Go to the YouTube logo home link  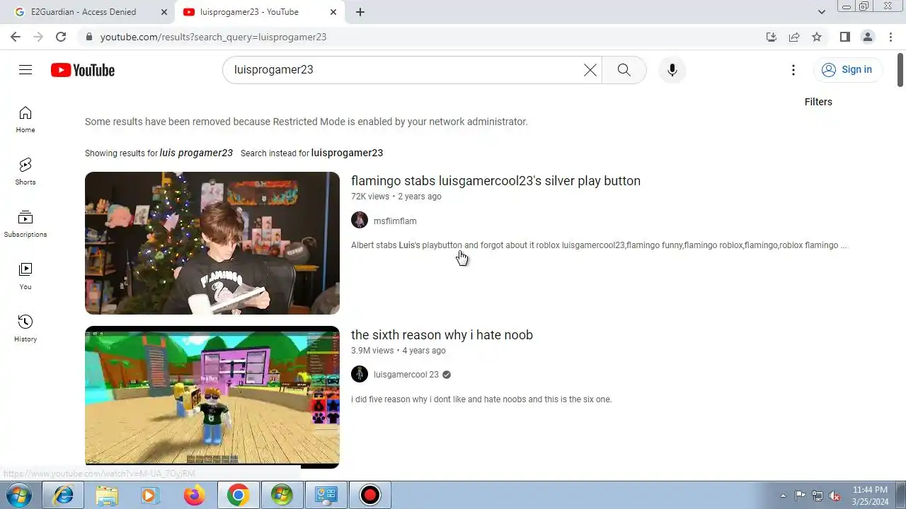tap(83, 70)
